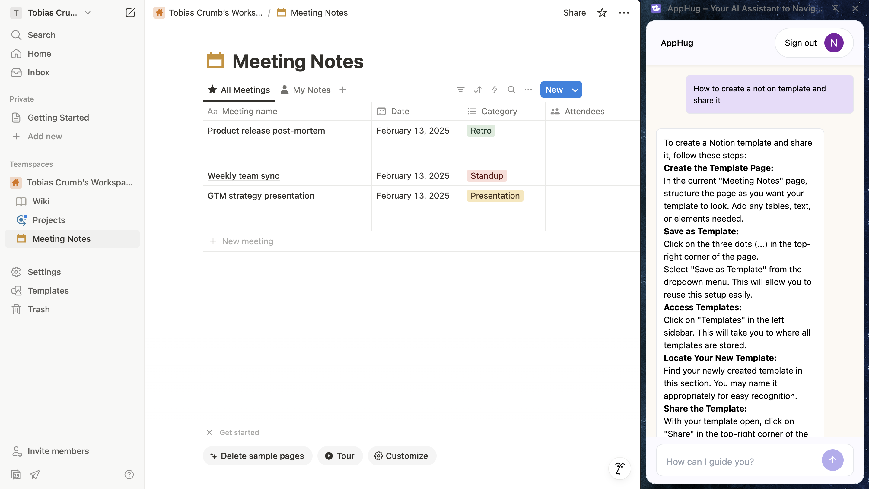The image size is (869, 489).
Task: Click the date of Weekly team sync
Action: pos(413,176)
